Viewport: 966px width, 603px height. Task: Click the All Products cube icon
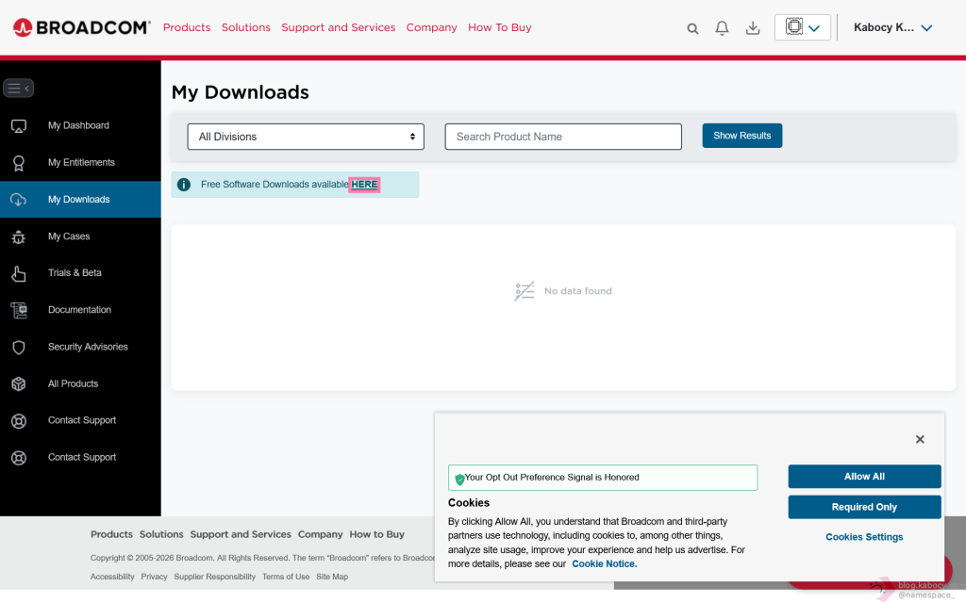click(x=18, y=383)
